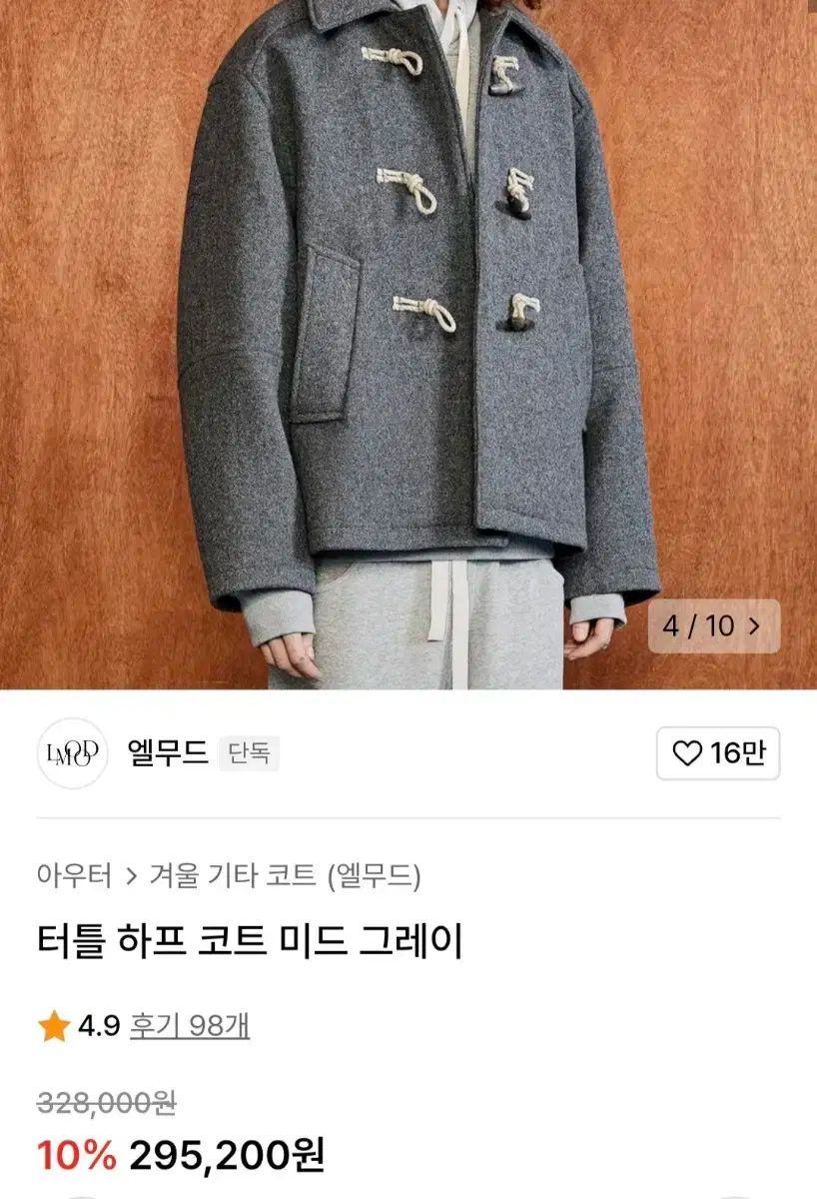Image resolution: width=817 pixels, height=1199 pixels.
Task: Click the 10% discount label
Action: click(x=77, y=1156)
